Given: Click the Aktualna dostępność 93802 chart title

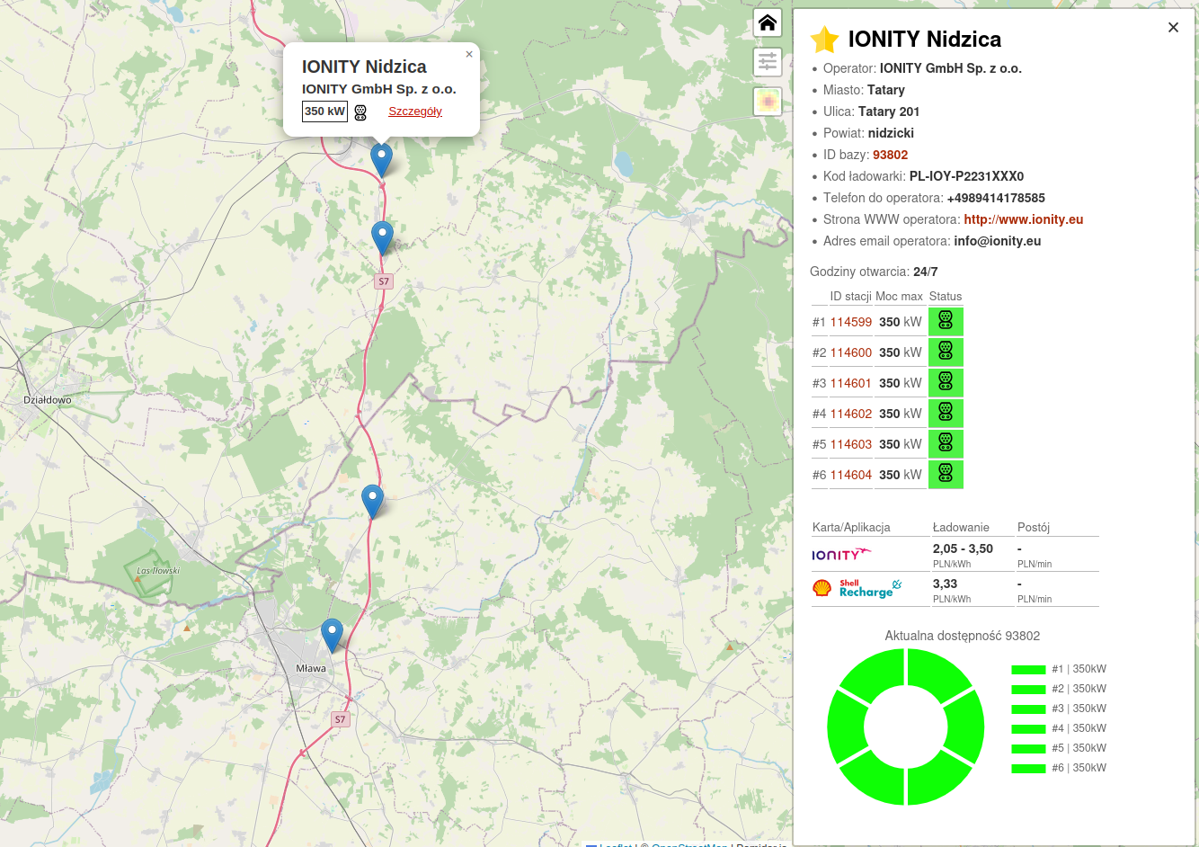Looking at the screenshot, I should (963, 636).
